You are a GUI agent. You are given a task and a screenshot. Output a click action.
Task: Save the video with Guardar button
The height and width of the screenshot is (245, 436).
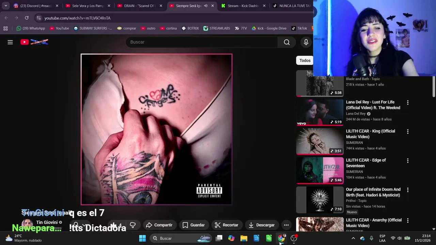click(x=193, y=225)
